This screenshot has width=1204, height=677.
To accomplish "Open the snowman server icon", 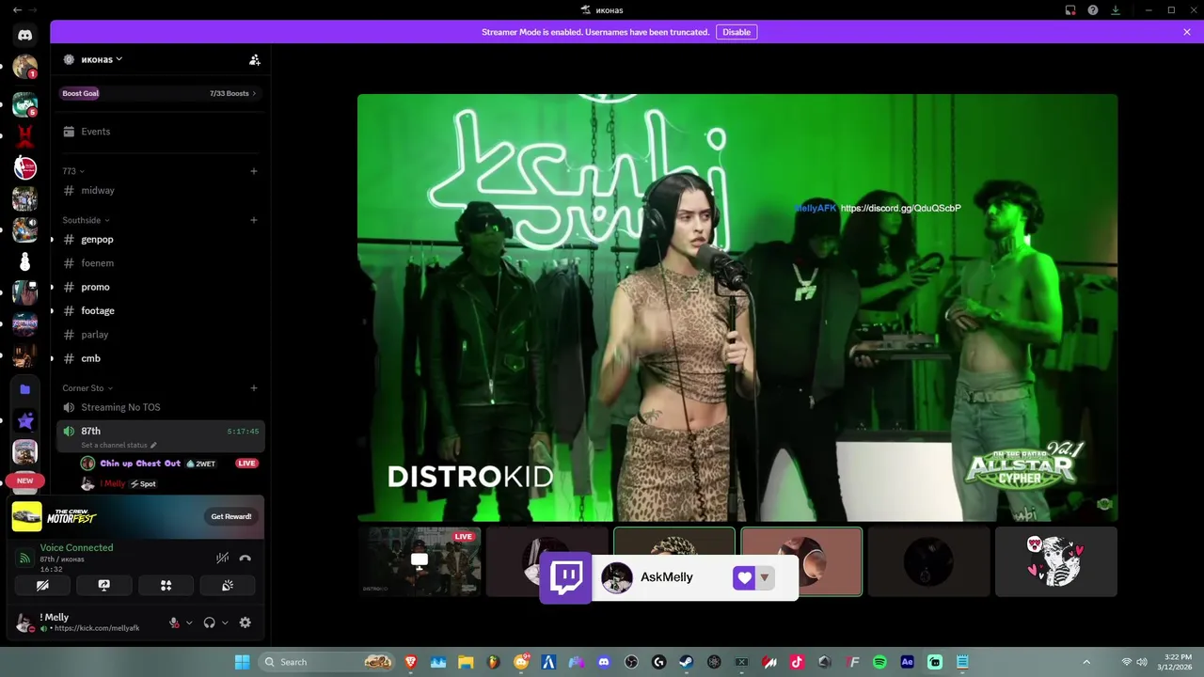I will point(25,261).
